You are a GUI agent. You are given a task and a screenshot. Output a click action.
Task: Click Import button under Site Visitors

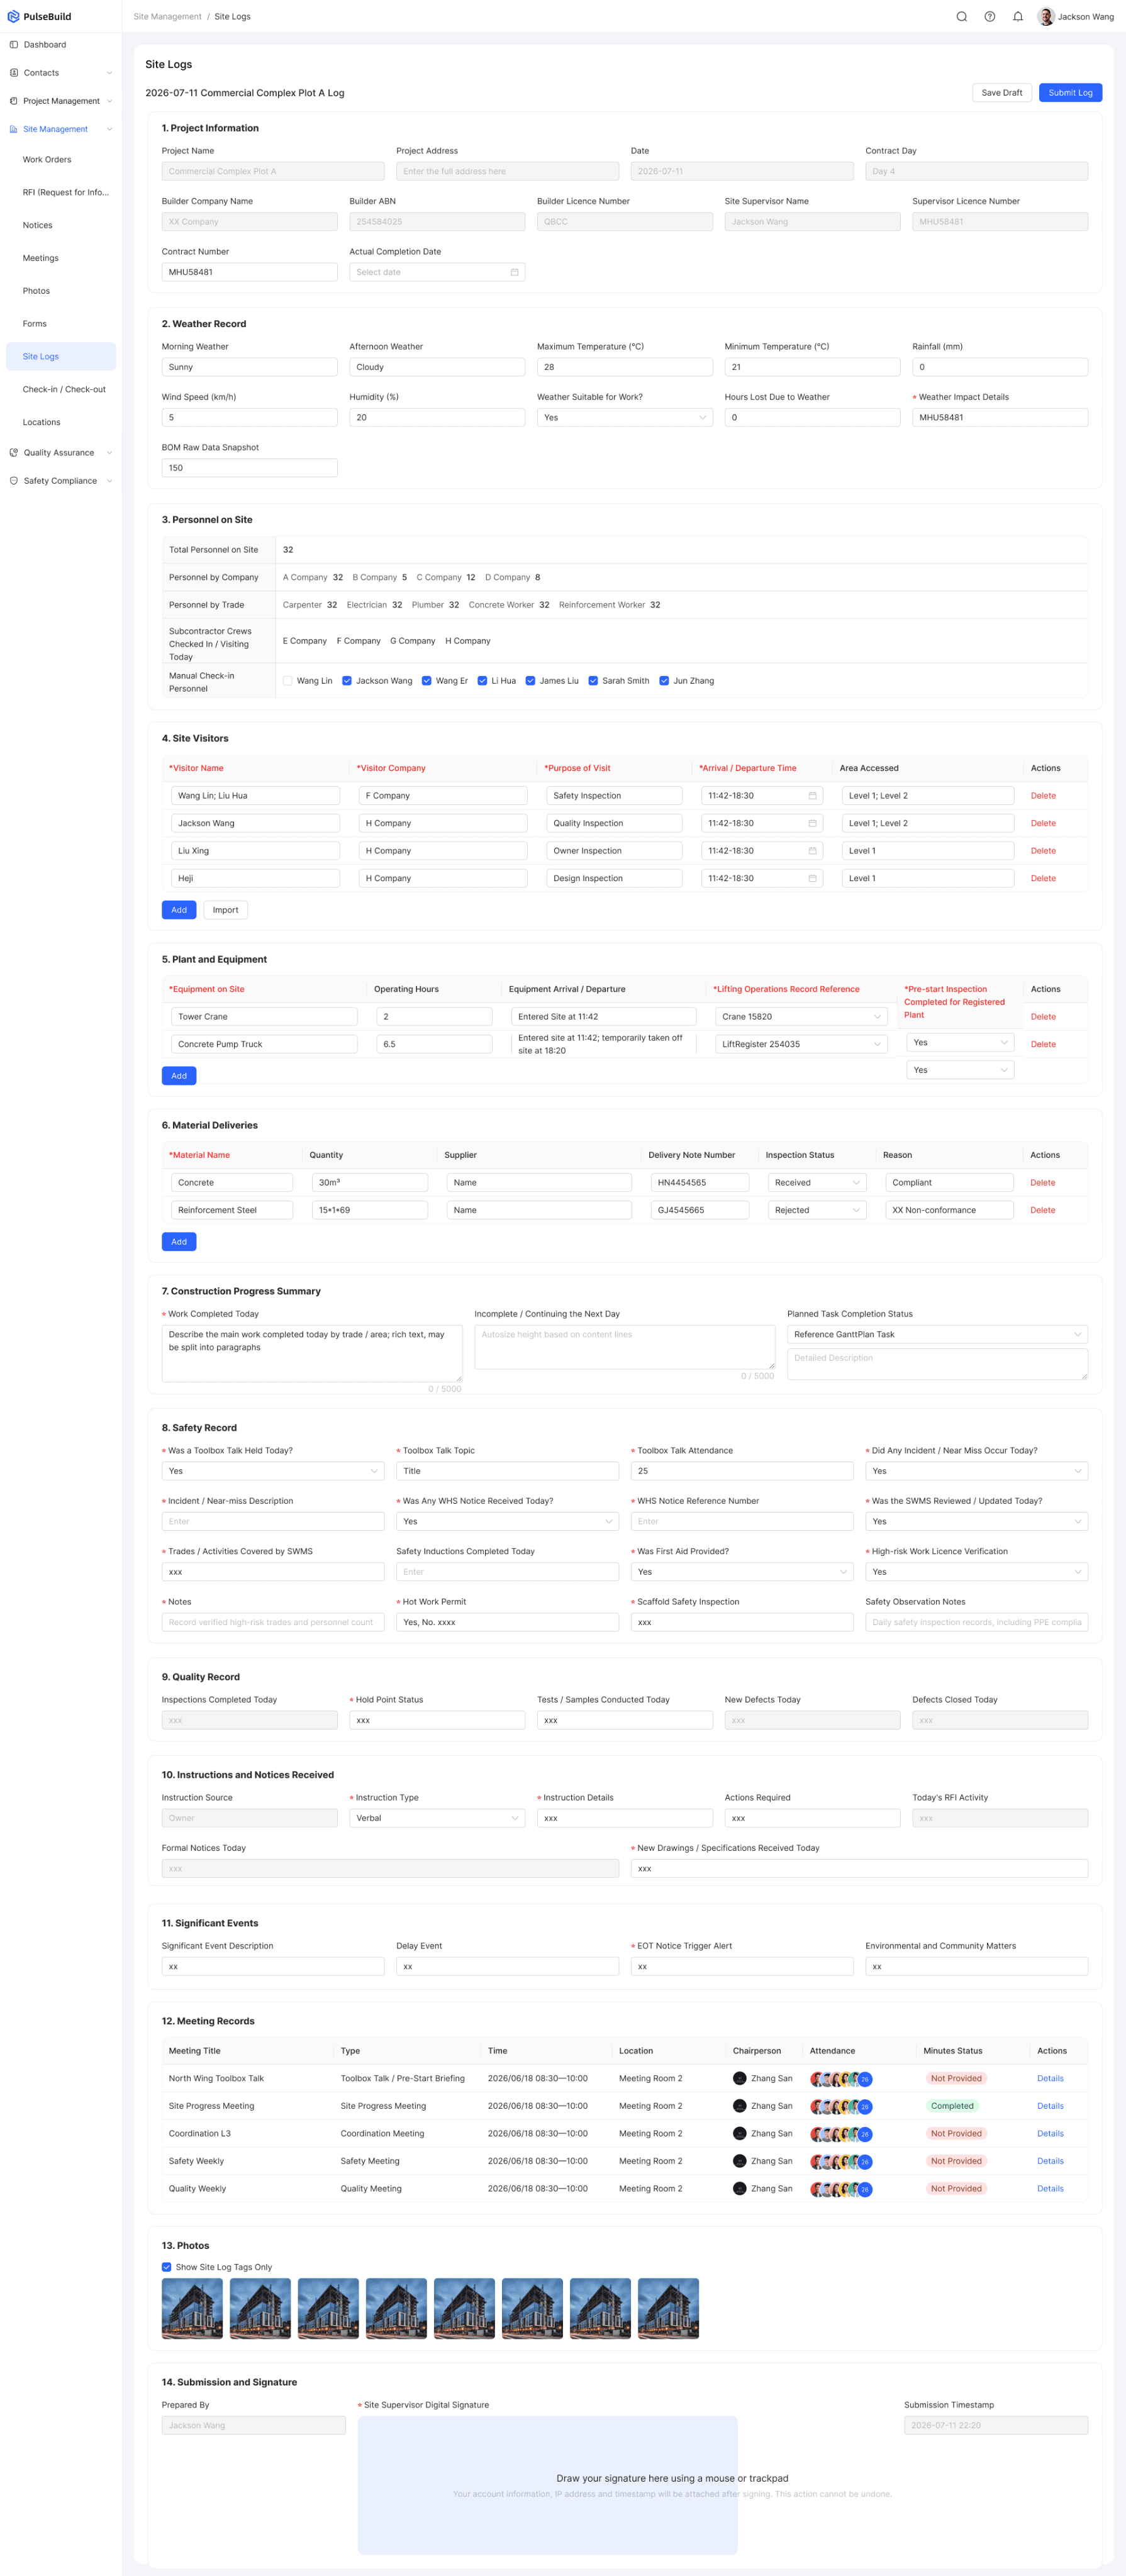click(x=225, y=910)
